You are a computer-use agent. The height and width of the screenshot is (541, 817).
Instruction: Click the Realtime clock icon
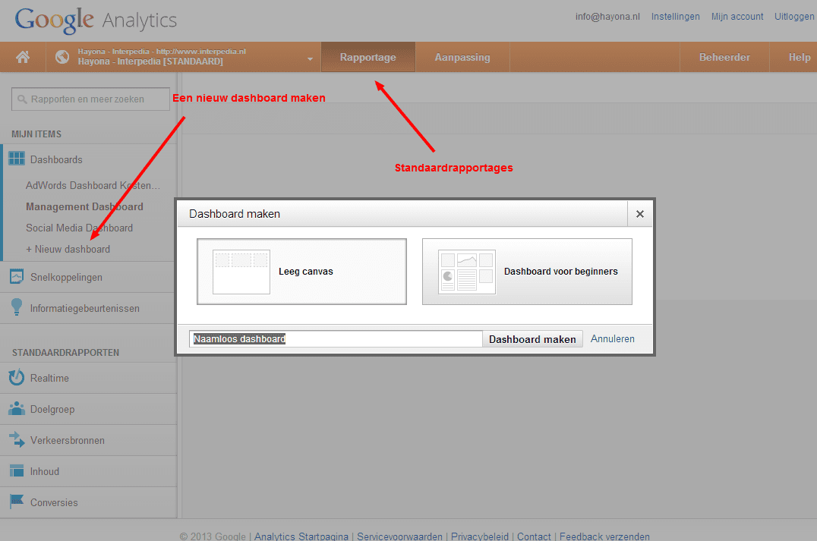tap(17, 377)
